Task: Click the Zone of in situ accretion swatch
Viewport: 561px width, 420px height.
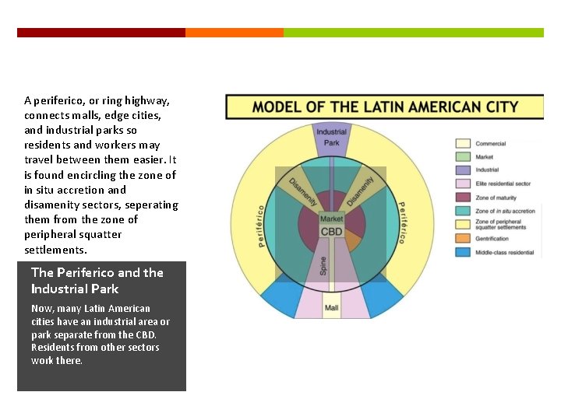Action: pos(463,211)
